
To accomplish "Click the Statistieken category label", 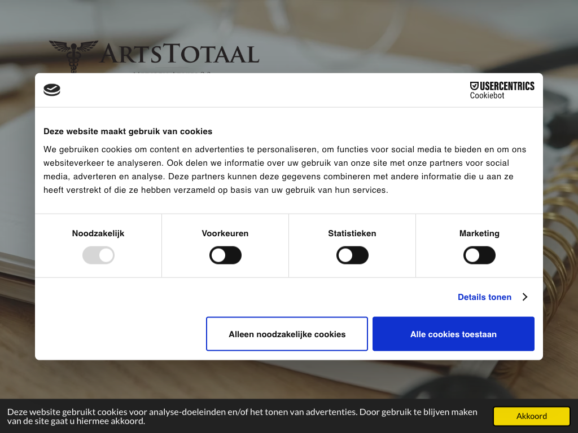I will (352, 233).
